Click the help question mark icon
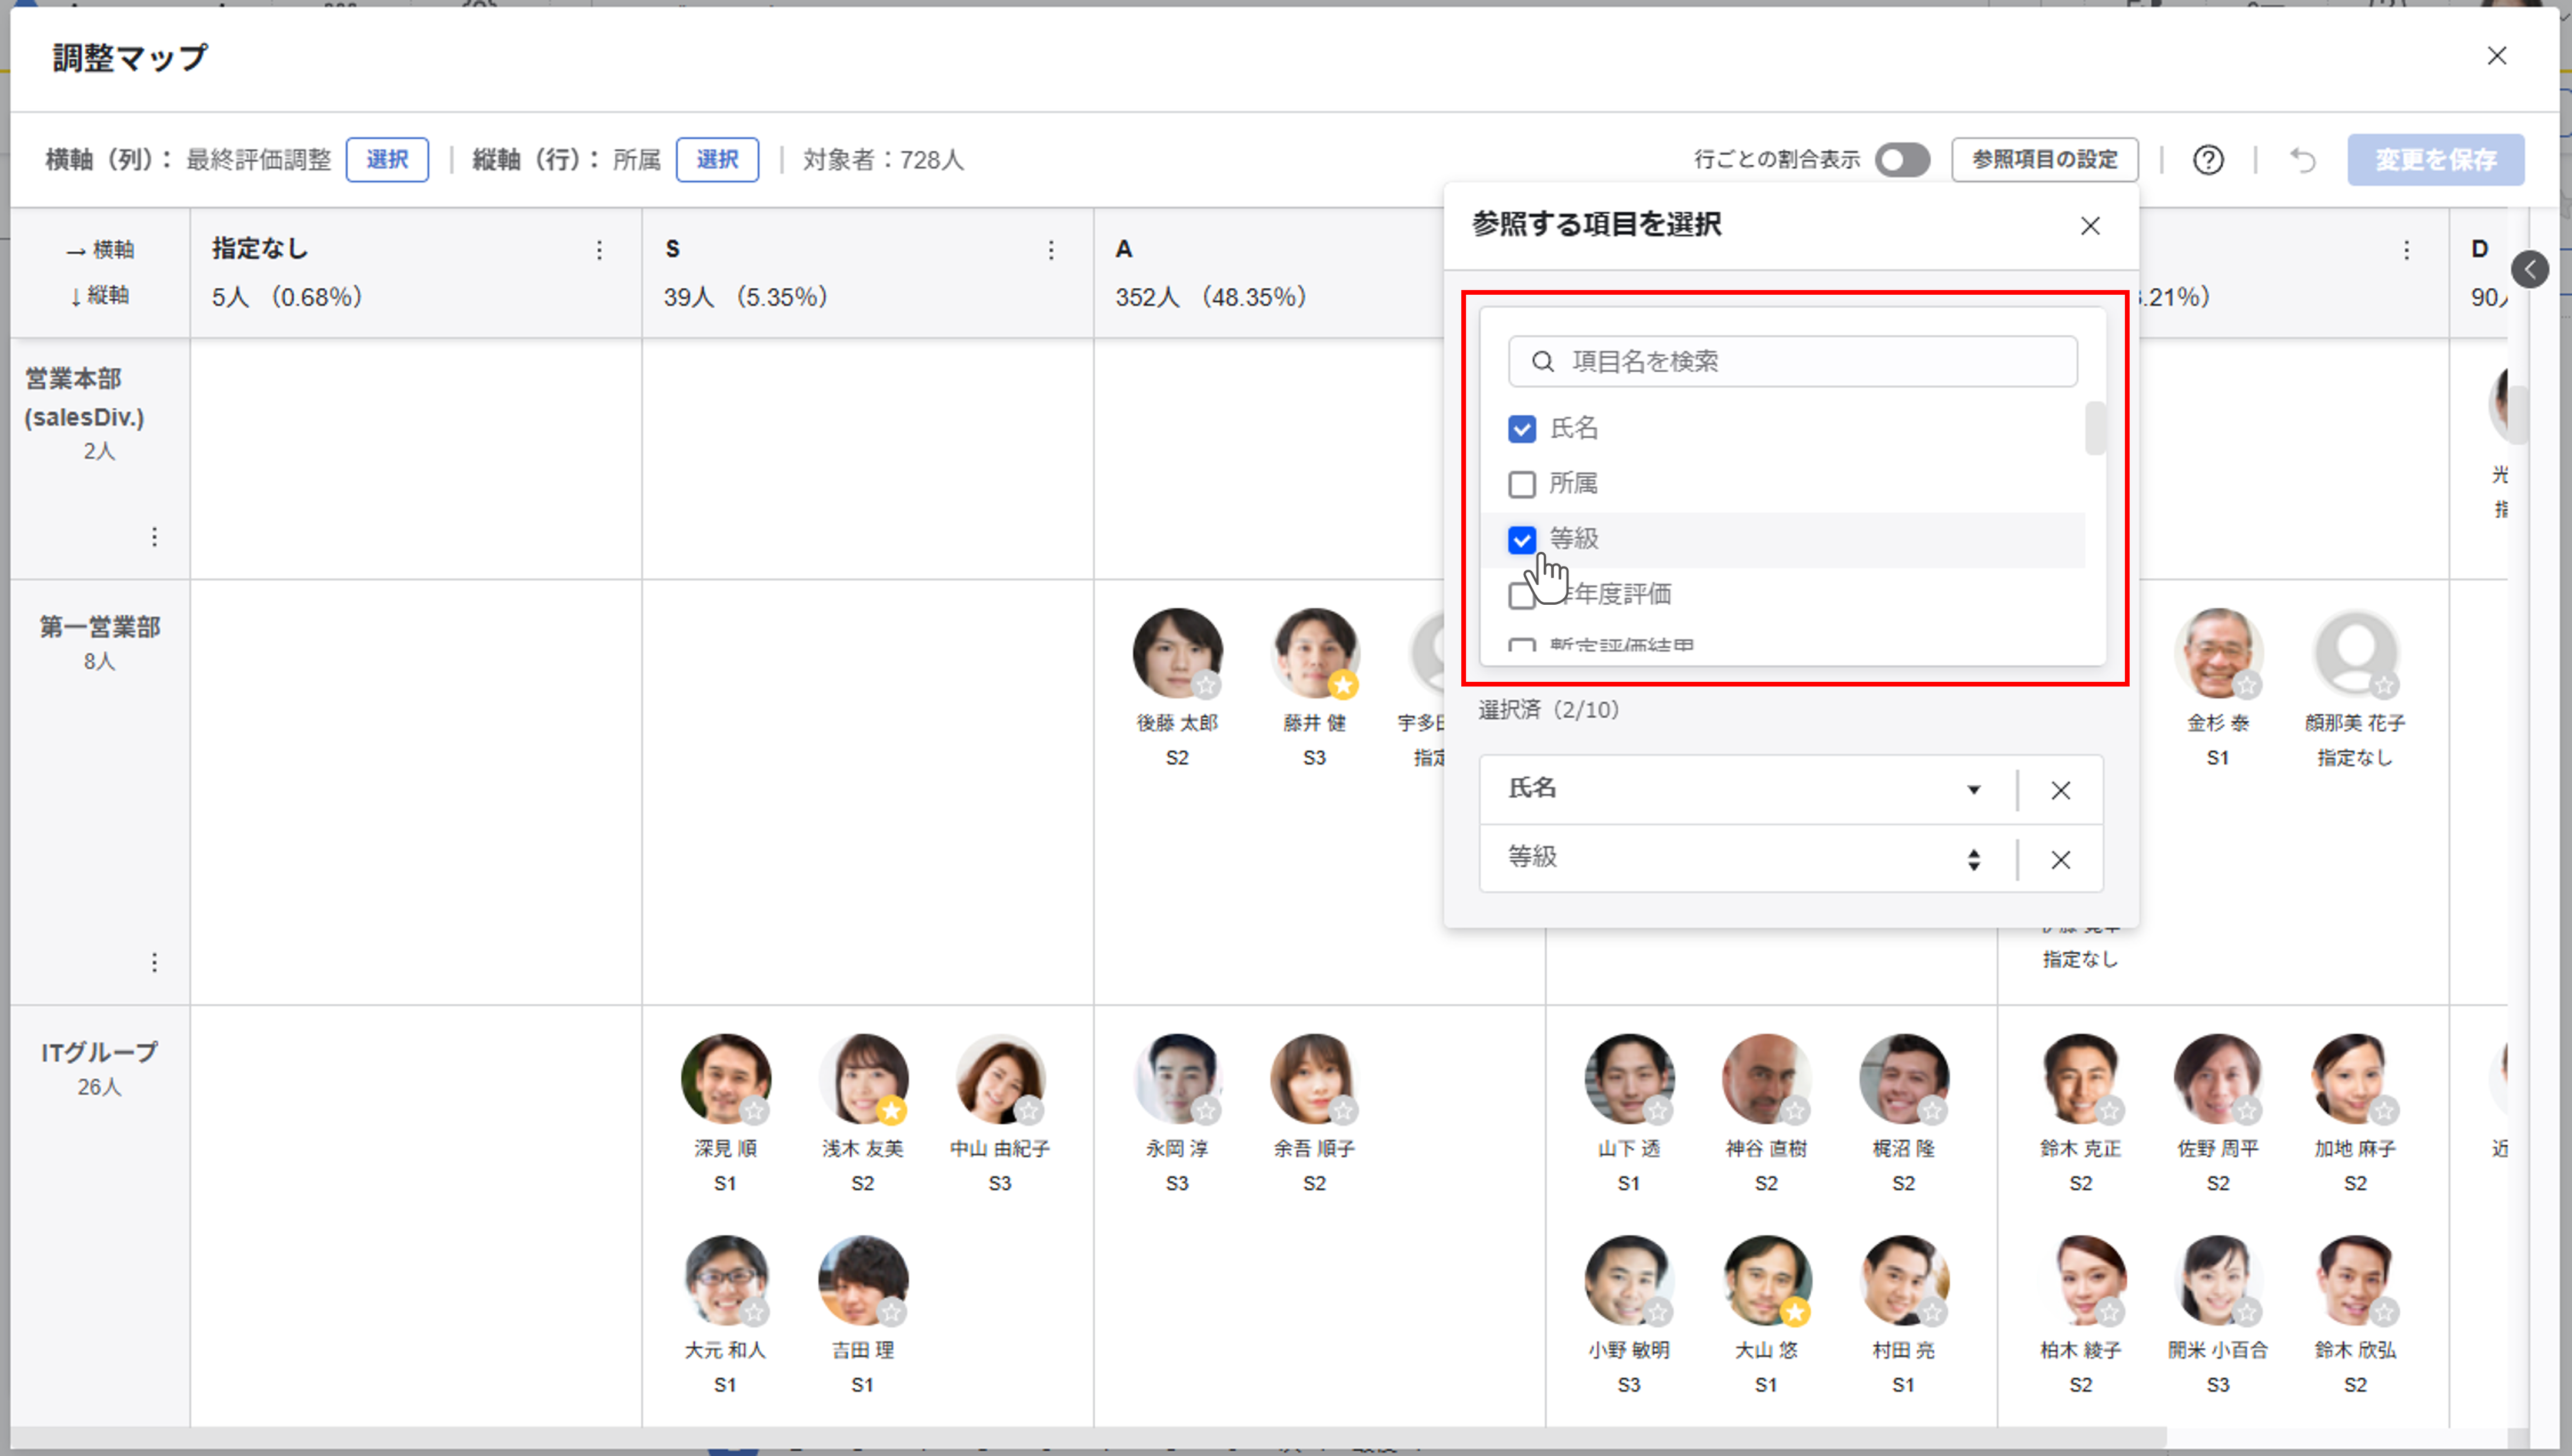The image size is (2572, 1456). [x=2208, y=160]
